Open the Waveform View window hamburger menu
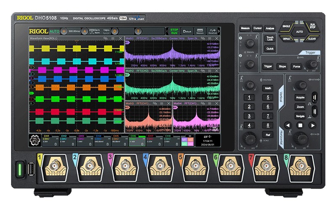The height and width of the screenshot is (209, 333). [113, 38]
